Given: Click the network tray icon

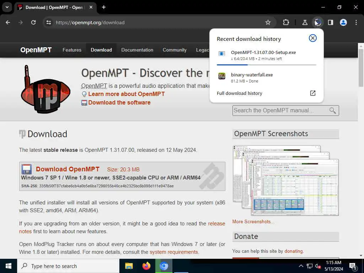Looking at the screenshot, I should pyautogui.click(x=310, y=266).
